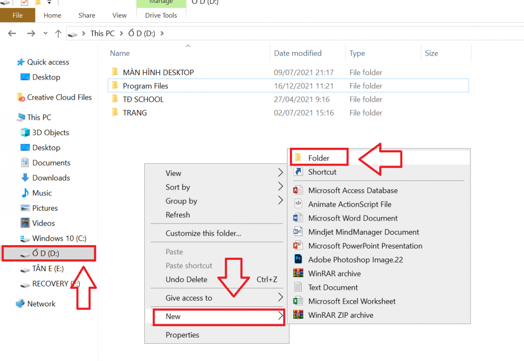
Task: Select Downloads in the navigation pane
Action: pyautogui.click(x=51, y=178)
